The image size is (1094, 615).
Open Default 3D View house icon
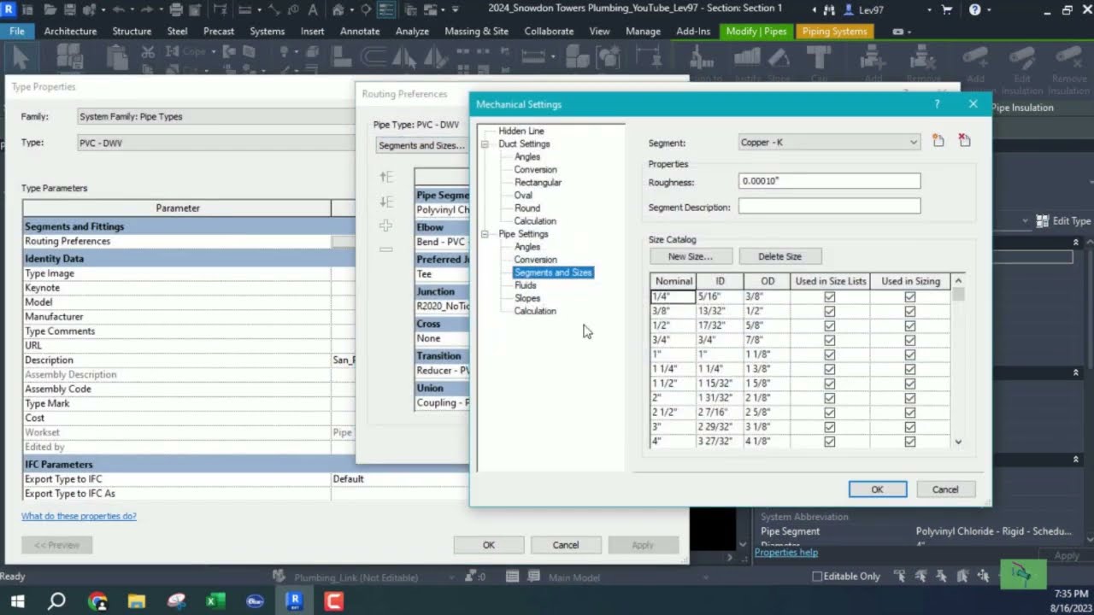(339, 9)
